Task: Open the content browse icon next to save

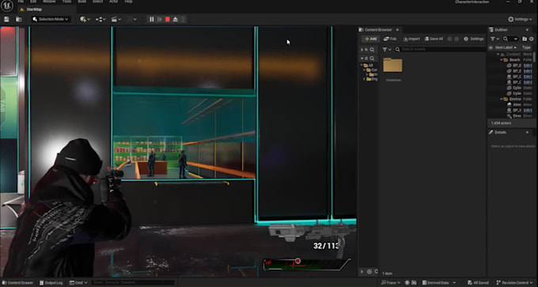Action: [18, 20]
